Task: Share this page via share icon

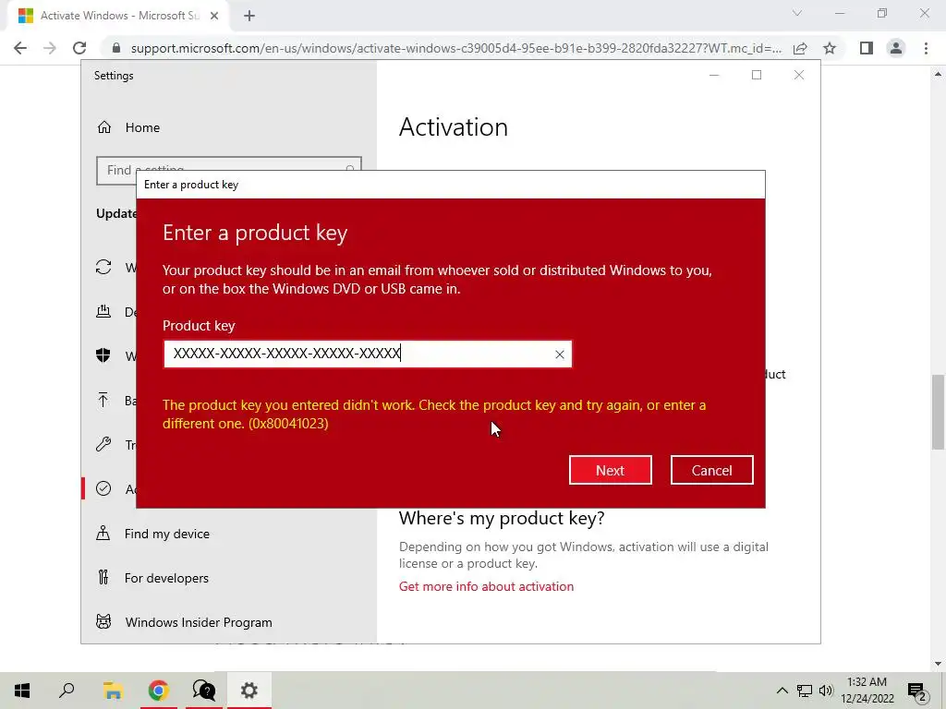Action: point(800,48)
